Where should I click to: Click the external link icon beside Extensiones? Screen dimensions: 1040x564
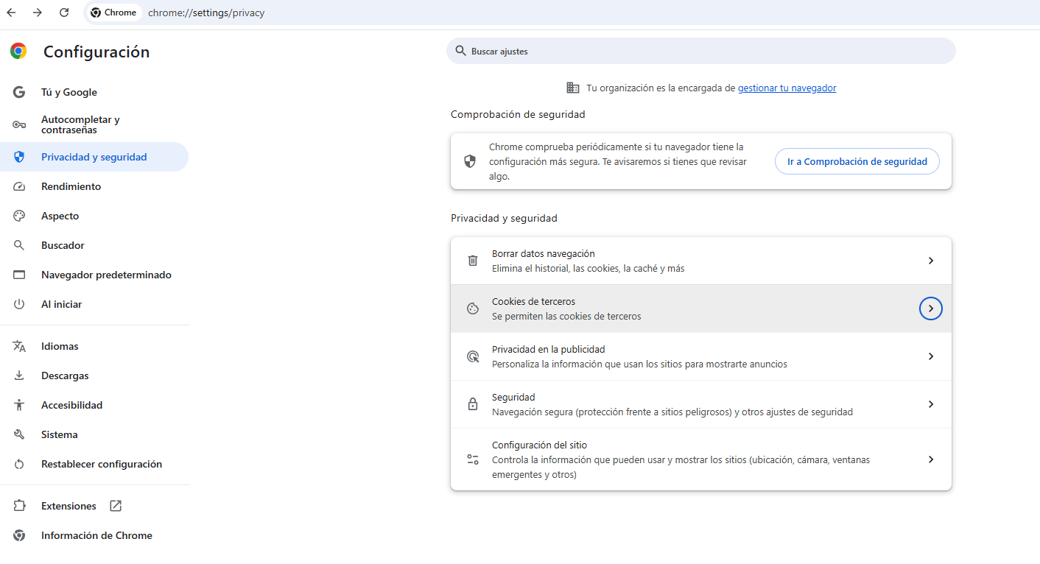116,506
